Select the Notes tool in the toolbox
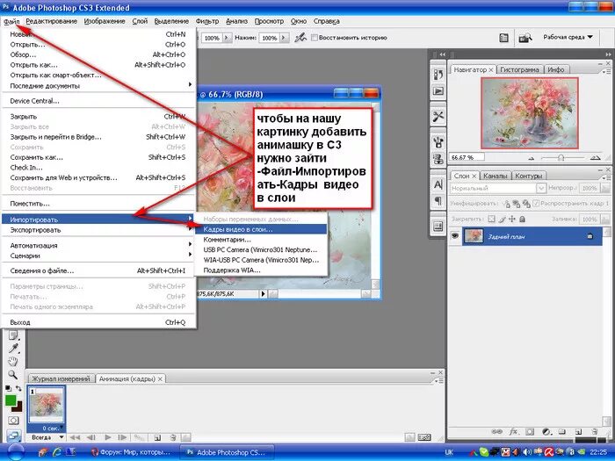Image resolution: width=615 pixels, height=461 pixels. [13, 335]
